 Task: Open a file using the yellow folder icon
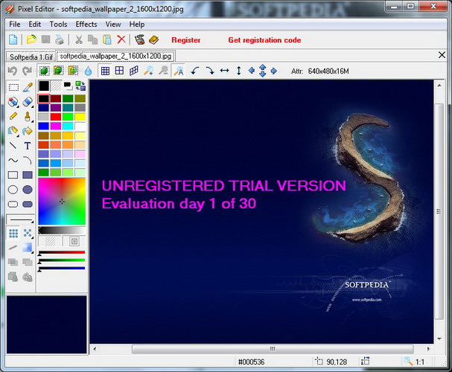[x=31, y=39]
